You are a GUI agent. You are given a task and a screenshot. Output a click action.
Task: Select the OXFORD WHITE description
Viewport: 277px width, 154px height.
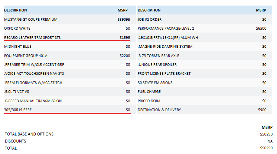(x=17, y=29)
